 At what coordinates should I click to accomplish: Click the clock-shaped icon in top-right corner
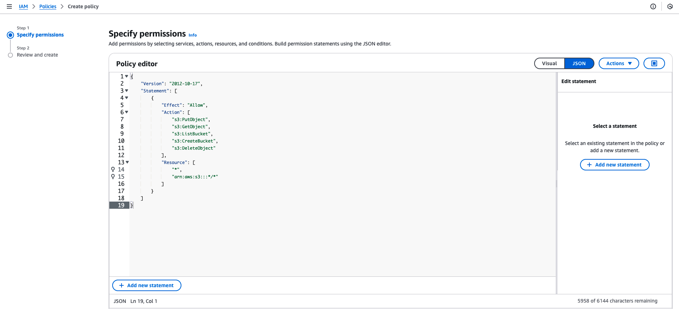(670, 6)
